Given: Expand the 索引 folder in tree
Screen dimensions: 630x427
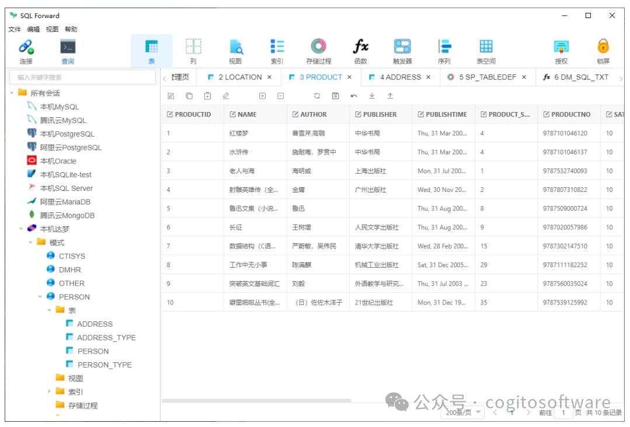Looking at the screenshot, I should tap(50, 391).
